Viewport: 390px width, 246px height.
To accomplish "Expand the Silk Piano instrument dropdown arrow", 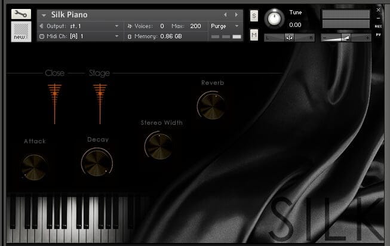I will click(x=44, y=16).
